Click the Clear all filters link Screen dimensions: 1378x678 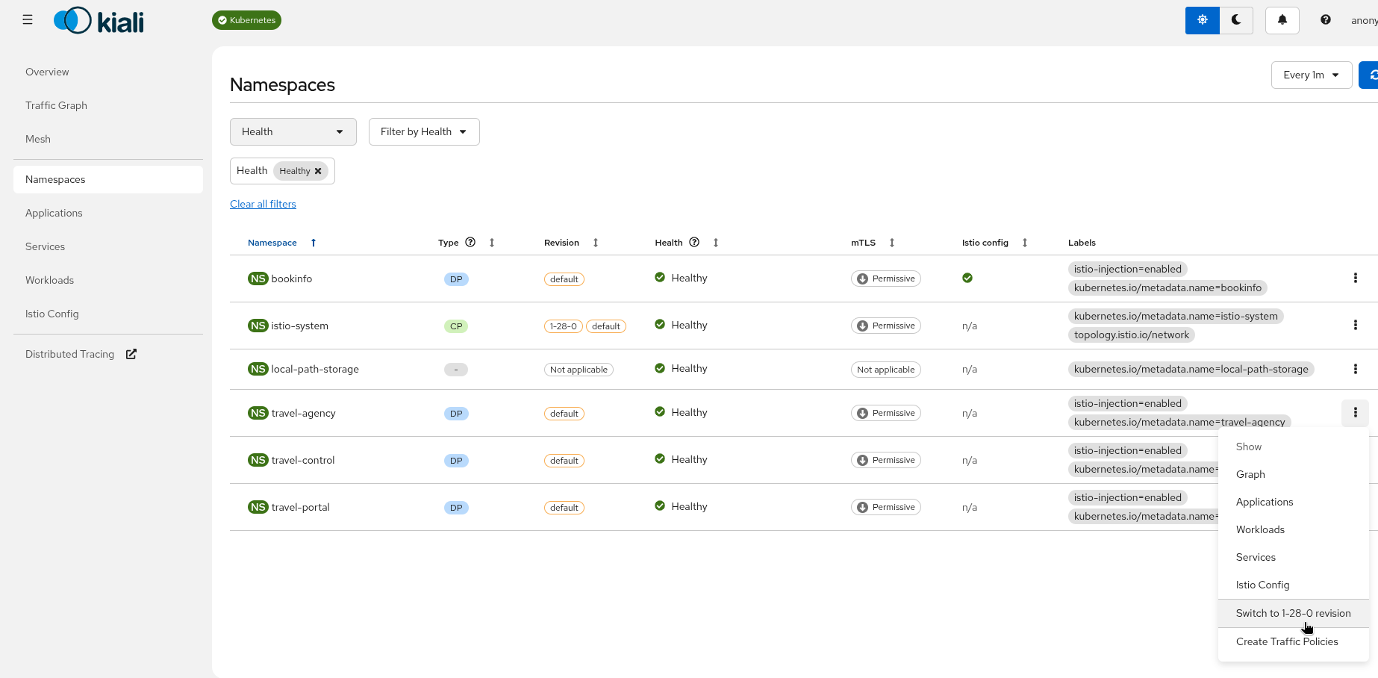(263, 204)
